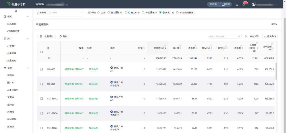
Task: Select 巨量引擎 platform radio
Action: 109,13
